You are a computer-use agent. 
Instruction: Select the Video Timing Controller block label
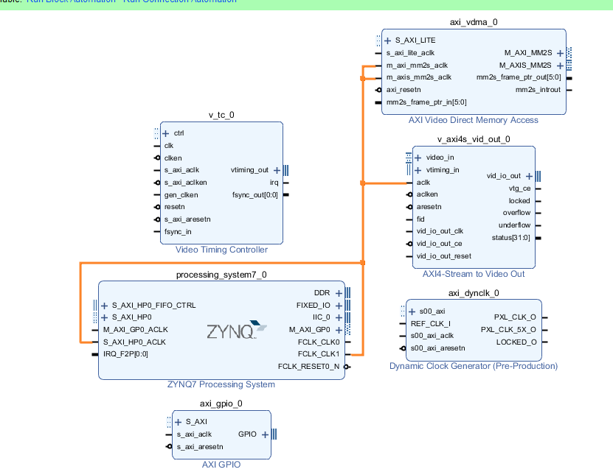click(x=221, y=250)
